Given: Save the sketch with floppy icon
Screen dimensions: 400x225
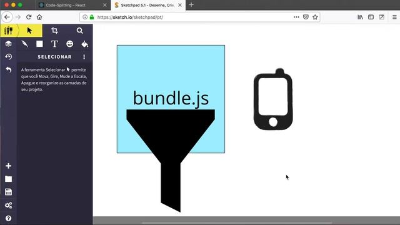Looking at the screenshot, I should [8, 192].
